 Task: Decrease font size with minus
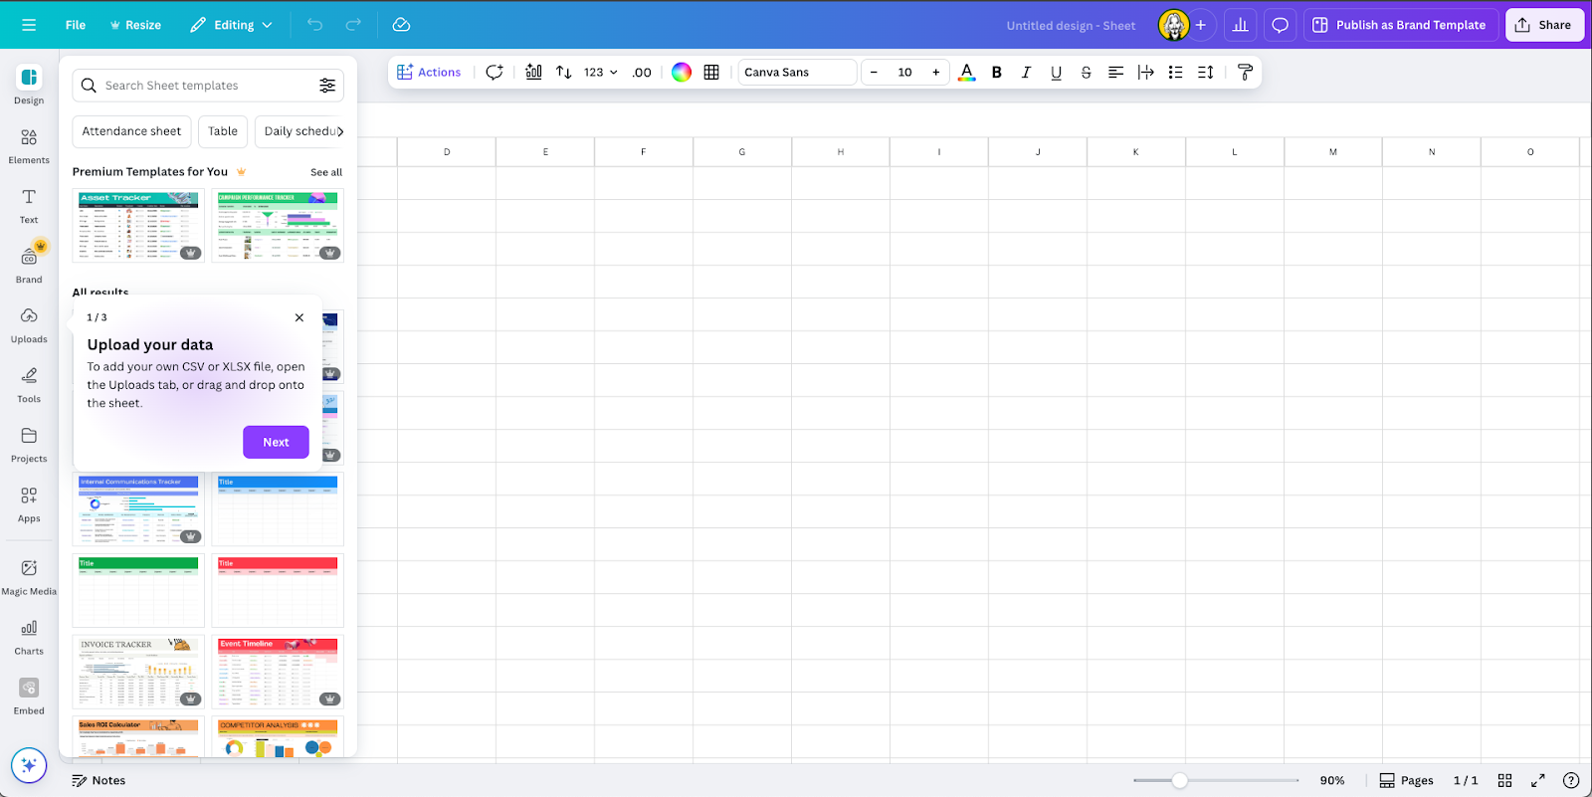coord(874,73)
